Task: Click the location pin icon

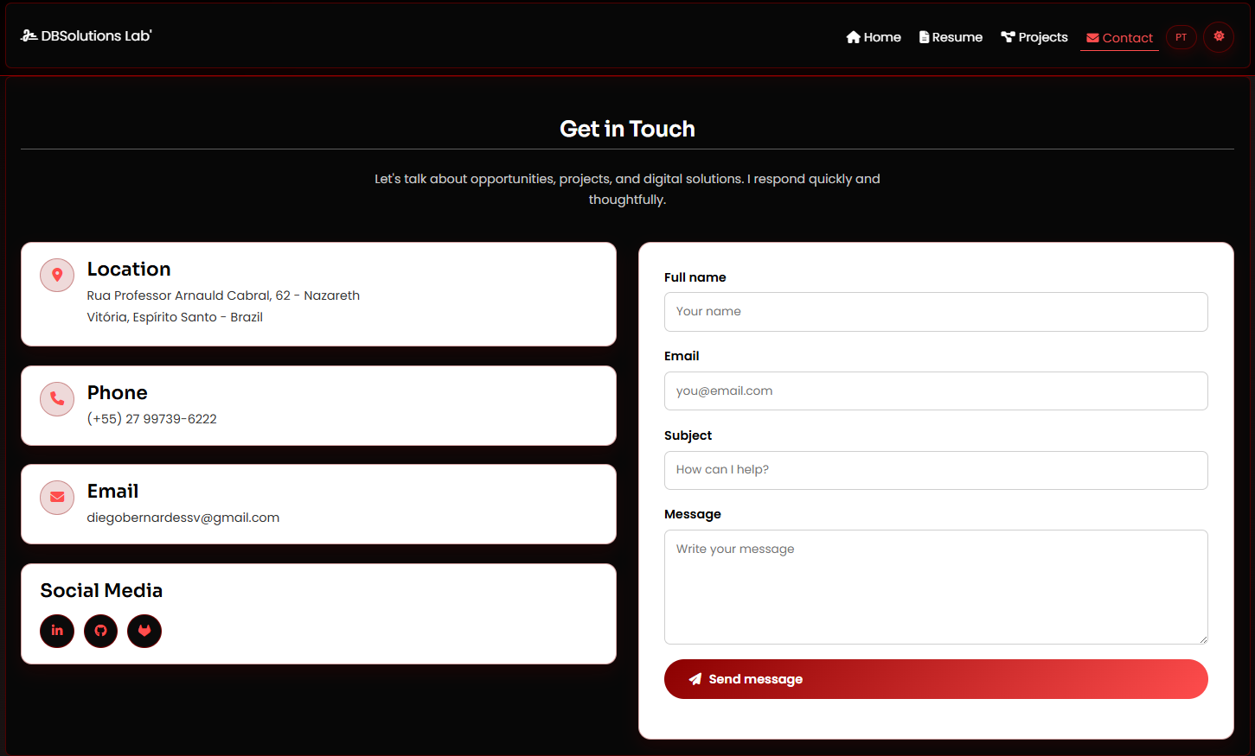Action: pyautogui.click(x=56, y=275)
